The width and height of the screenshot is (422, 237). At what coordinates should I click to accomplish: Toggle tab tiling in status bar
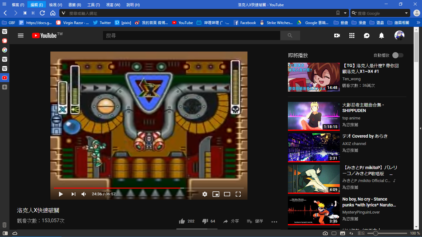click(334, 233)
